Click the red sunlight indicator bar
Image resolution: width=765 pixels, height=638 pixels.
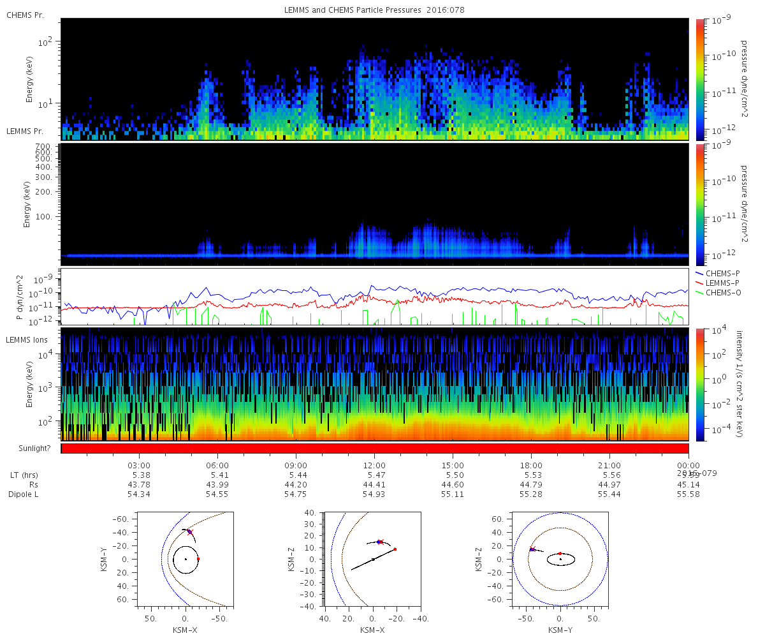[x=375, y=449]
